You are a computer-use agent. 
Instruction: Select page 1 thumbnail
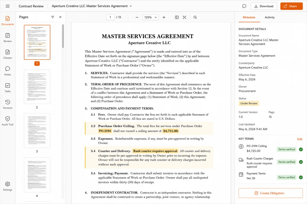37,42
